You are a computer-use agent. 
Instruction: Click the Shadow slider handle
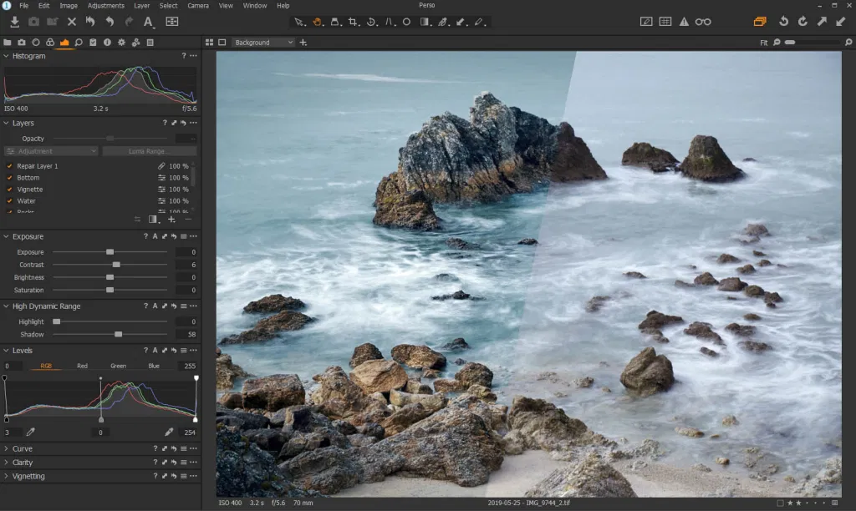tap(118, 334)
